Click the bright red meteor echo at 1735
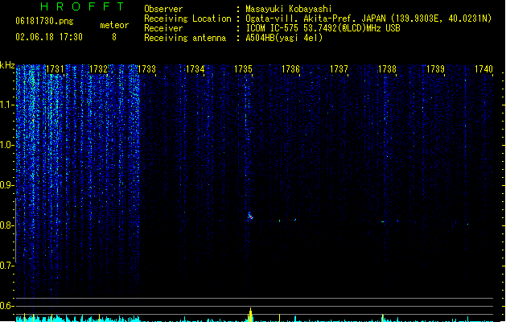 (x=250, y=217)
